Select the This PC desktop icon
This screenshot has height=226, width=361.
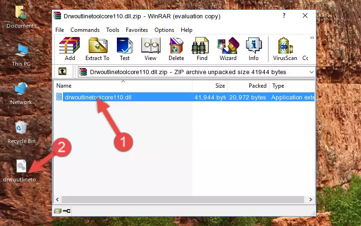21,55
